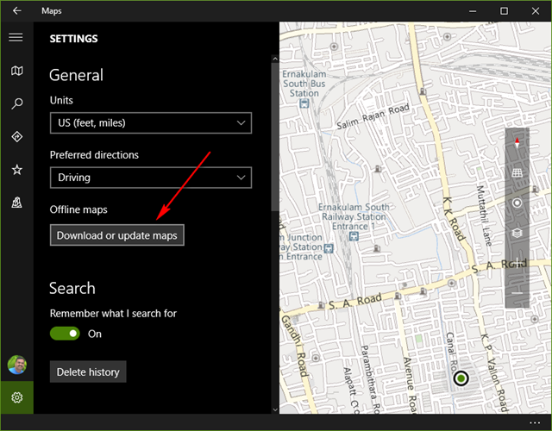Open Directions from the sidebar

point(17,136)
